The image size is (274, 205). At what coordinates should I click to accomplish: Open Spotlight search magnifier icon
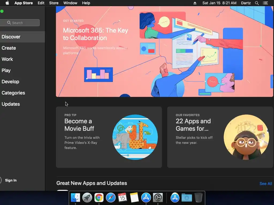click(257, 3)
